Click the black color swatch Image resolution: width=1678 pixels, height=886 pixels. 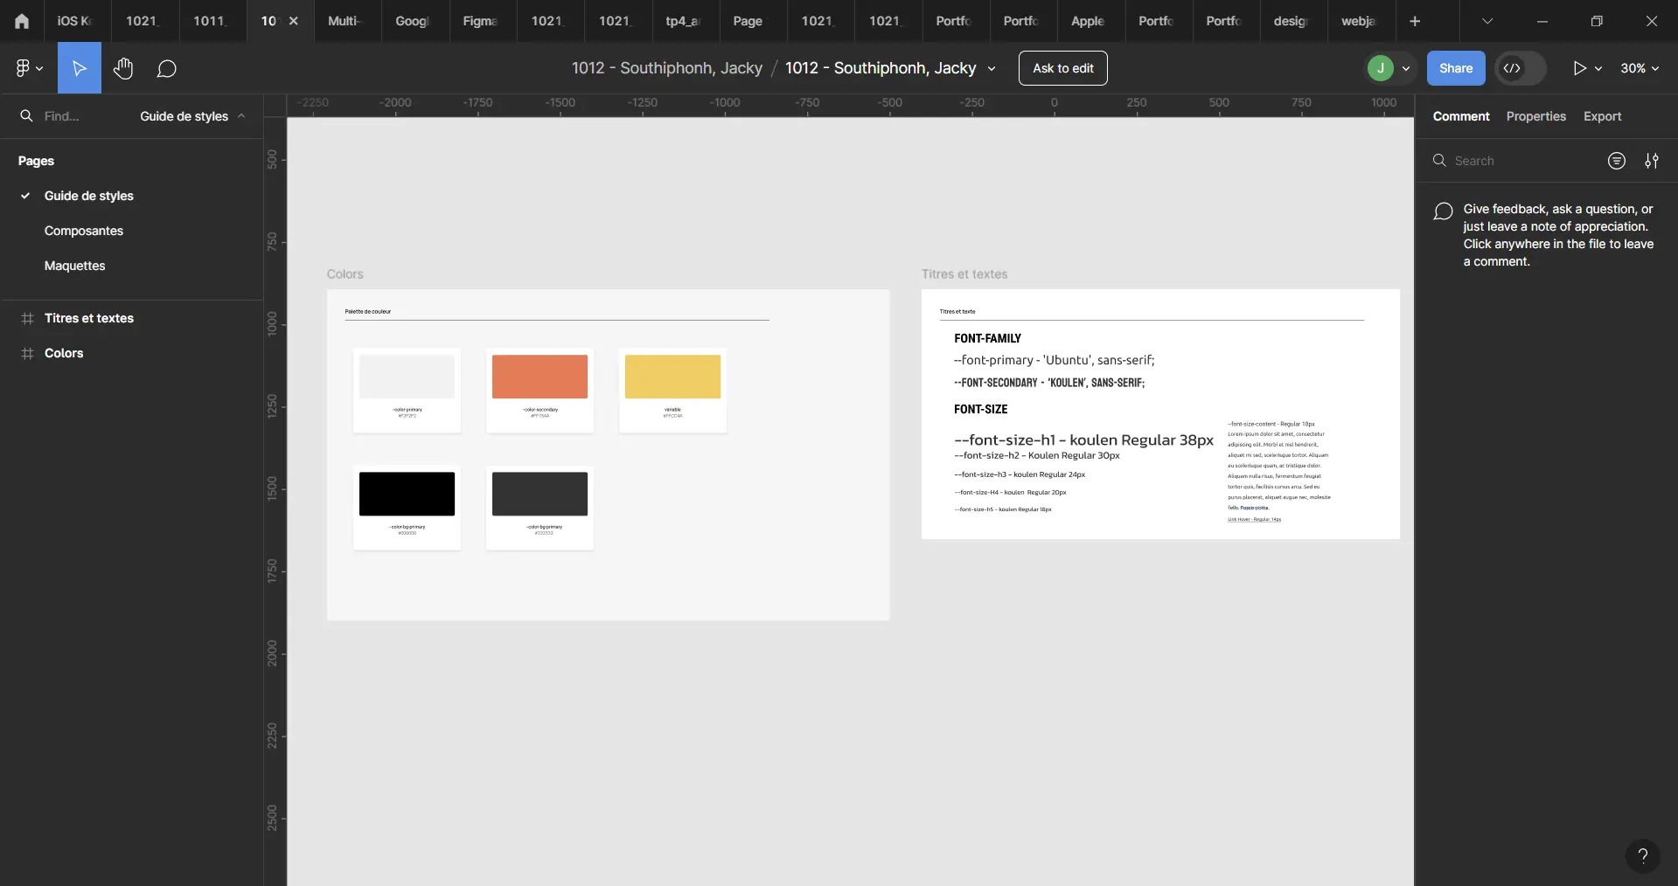pyautogui.click(x=407, y=494)
